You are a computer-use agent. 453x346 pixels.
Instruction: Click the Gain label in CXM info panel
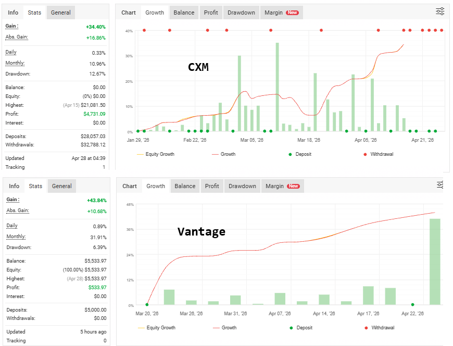12,26
